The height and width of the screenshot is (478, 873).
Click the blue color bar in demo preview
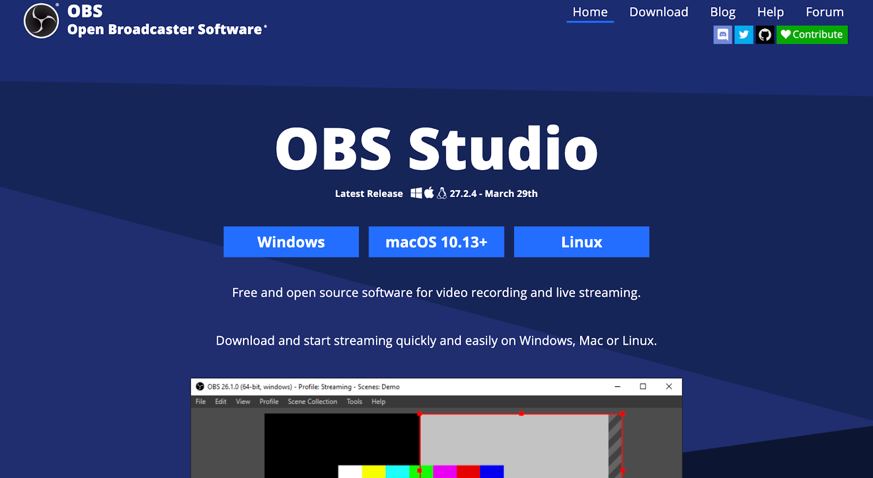click(492, 471)
